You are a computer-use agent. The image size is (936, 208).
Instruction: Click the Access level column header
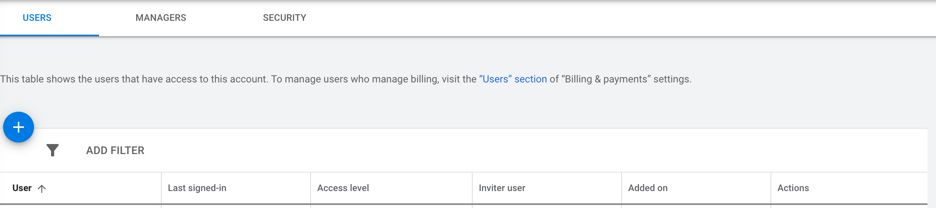click(x=343, y=188)
